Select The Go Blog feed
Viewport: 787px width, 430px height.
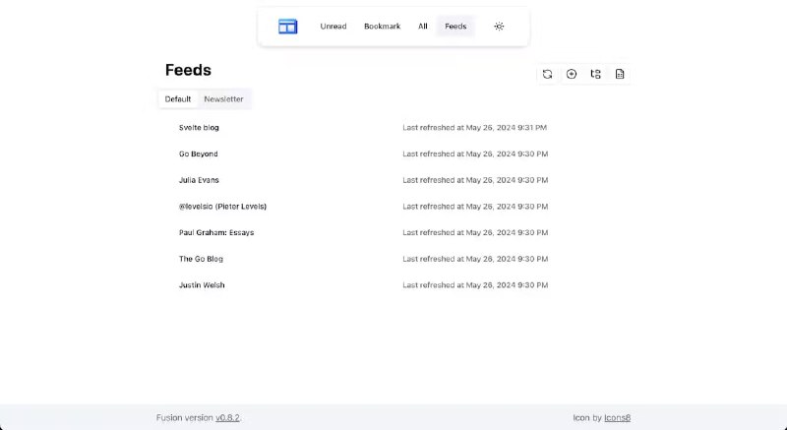pyautogui.click(x=201, y=259)
